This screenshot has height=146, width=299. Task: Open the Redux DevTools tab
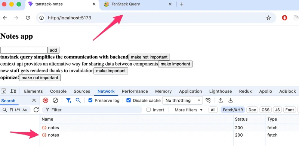246,91
